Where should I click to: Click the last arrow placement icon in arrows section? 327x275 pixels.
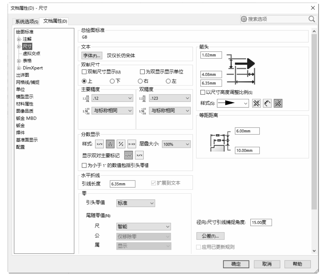pos(278,103)
